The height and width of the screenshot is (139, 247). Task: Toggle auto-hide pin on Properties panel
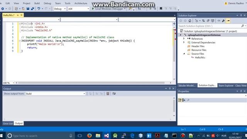click(241, 91)
